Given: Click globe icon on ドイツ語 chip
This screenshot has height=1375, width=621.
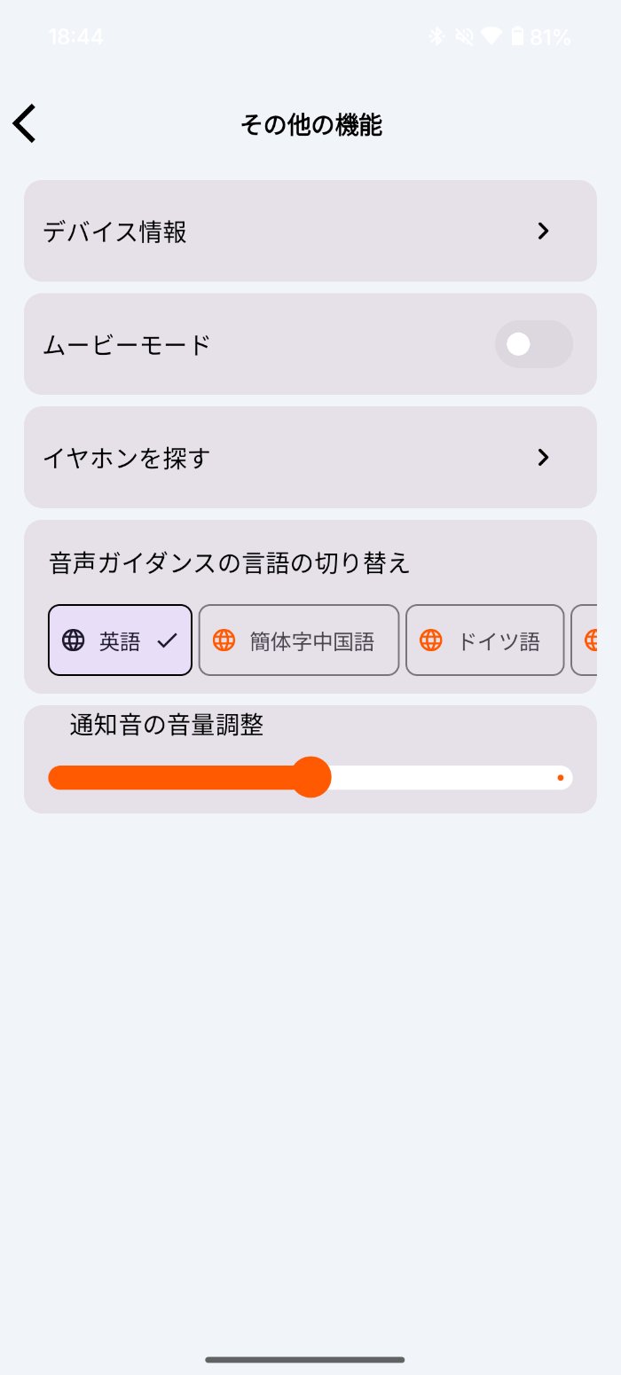Looking at the screenshot, I should pyautogui.click(x=431, y=640).
